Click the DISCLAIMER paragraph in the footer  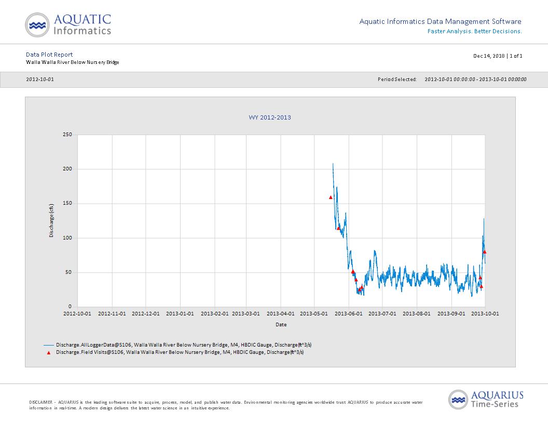[x=226, y=405]
